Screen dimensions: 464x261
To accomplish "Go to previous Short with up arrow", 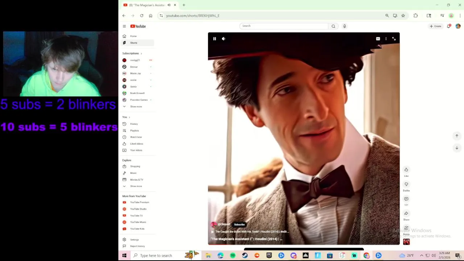I will click(x=457, y=136).
